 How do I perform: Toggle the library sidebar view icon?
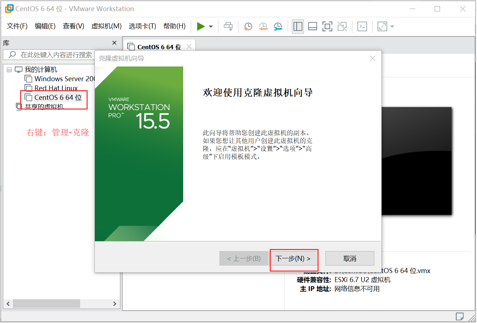click(298, 26)
